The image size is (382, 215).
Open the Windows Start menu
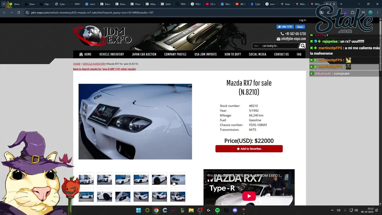[138, 210]
